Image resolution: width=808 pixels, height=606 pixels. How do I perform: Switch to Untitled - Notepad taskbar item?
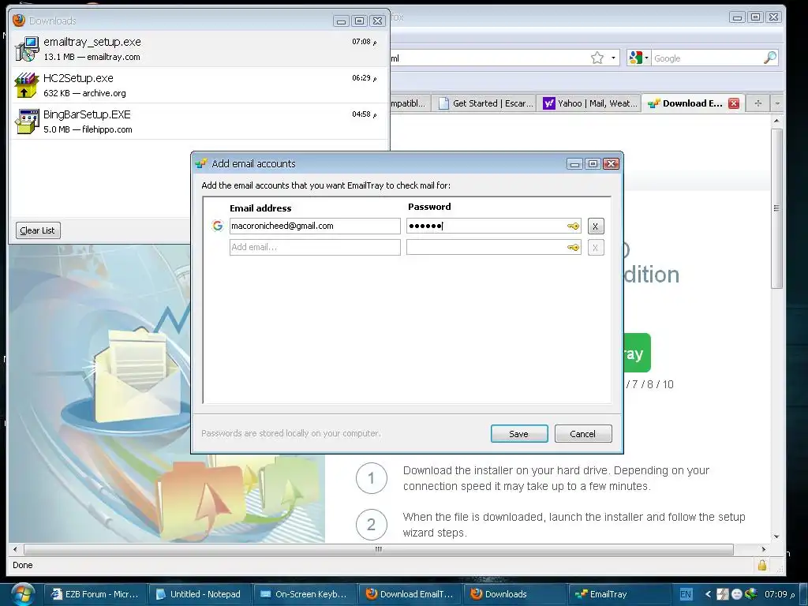click(x=198, y=594)
